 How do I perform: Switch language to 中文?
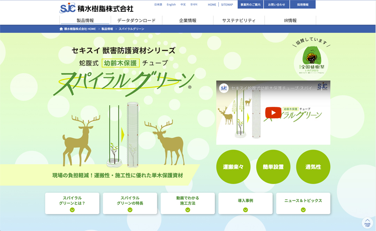tap(183, 5)
